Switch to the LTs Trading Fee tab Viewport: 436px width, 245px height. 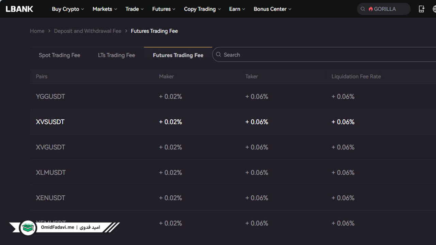[116, 55]
